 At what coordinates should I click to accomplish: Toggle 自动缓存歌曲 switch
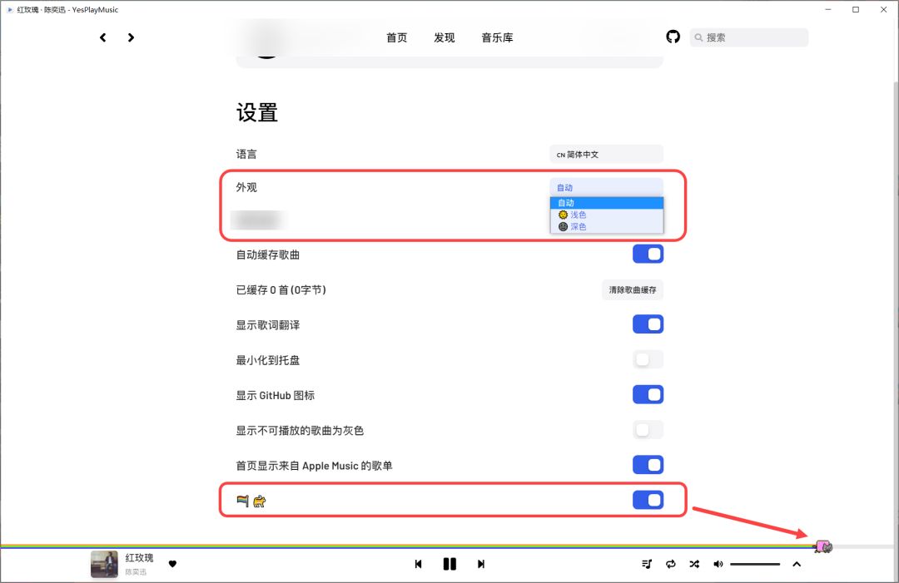point(648,254)
